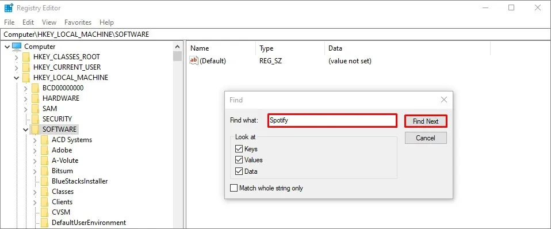The image size is (551, 229).
Task: Click the Classes folder icon
Action: (x=44, y=192)
